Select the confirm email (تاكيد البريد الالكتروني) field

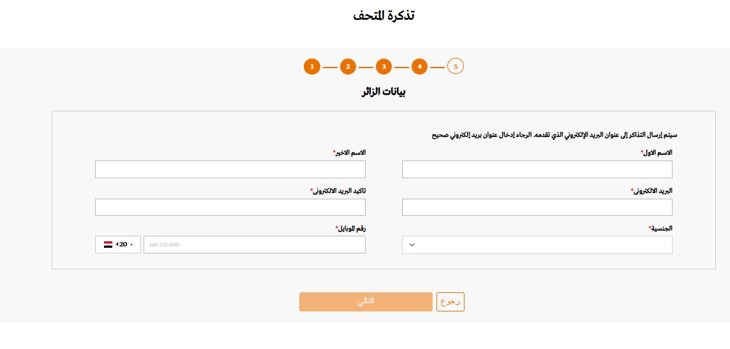pos(230,208)
